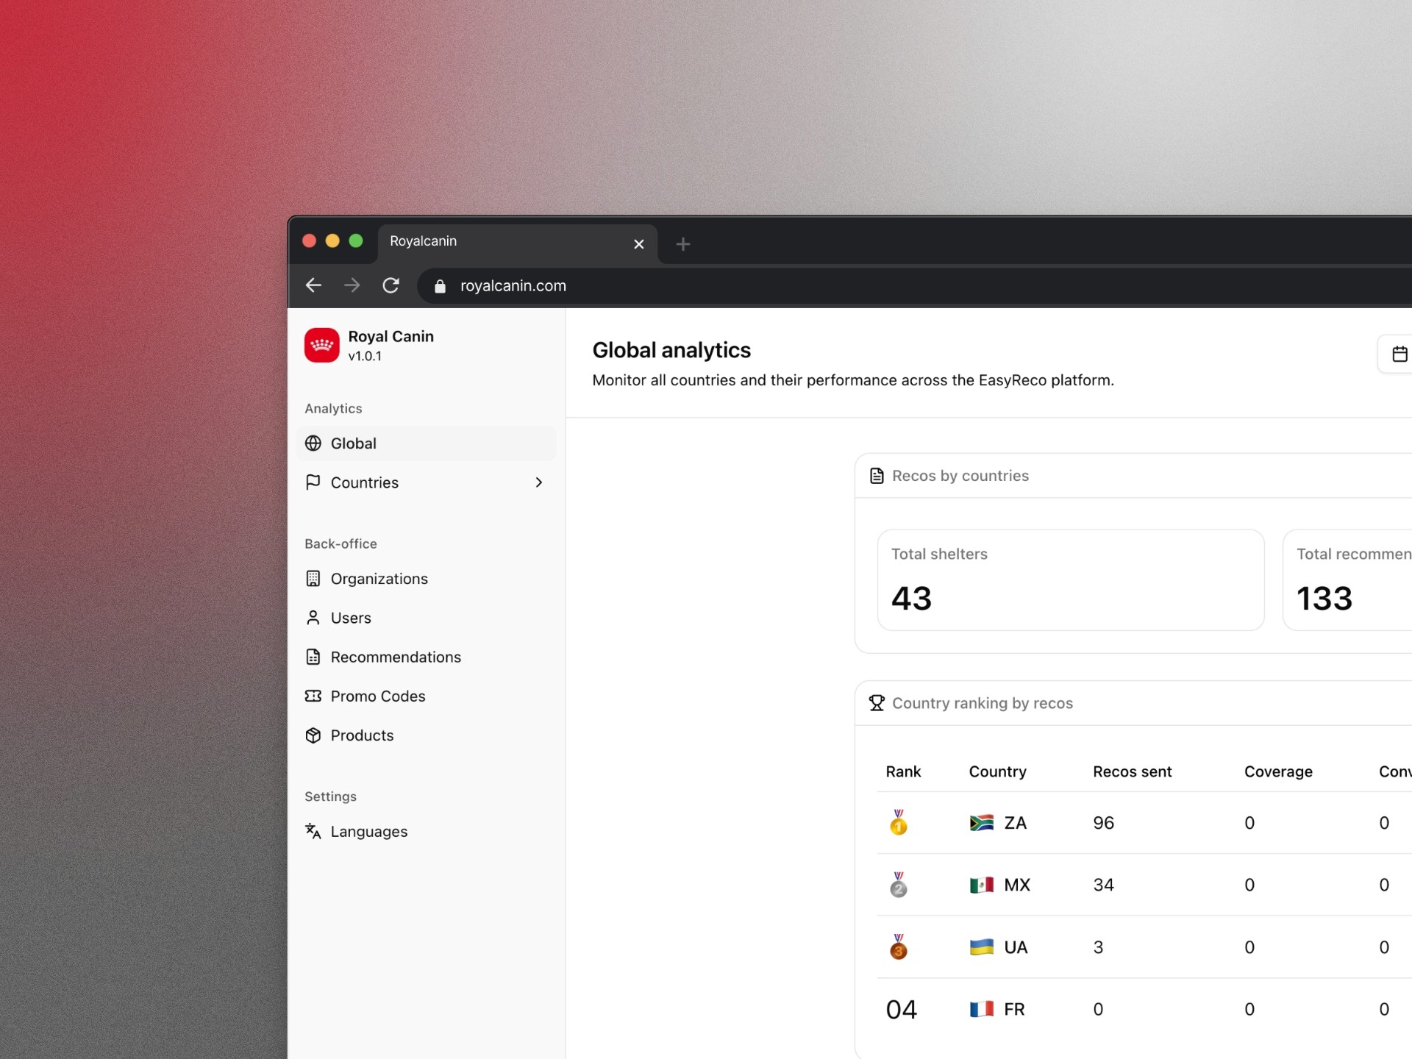Click the ticket icon beside Promo Codes
This screenshot has width=1412, height=1059.
click(313, 696)
